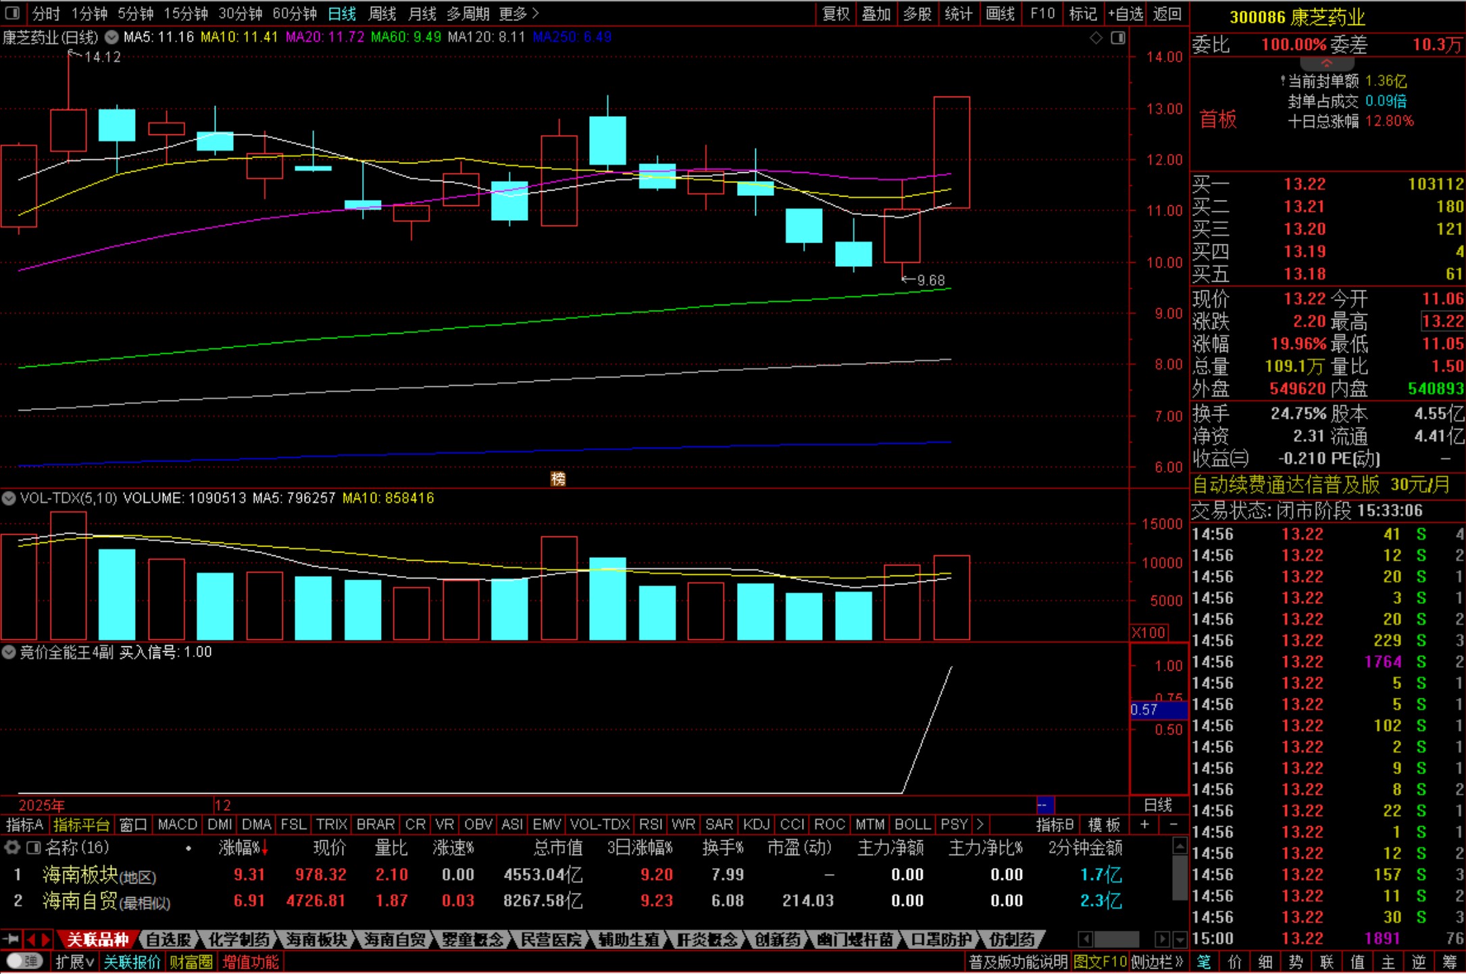Open 图文F10 link at bottom
This screenshot has width=1466, height=974.
[1100, 961]
